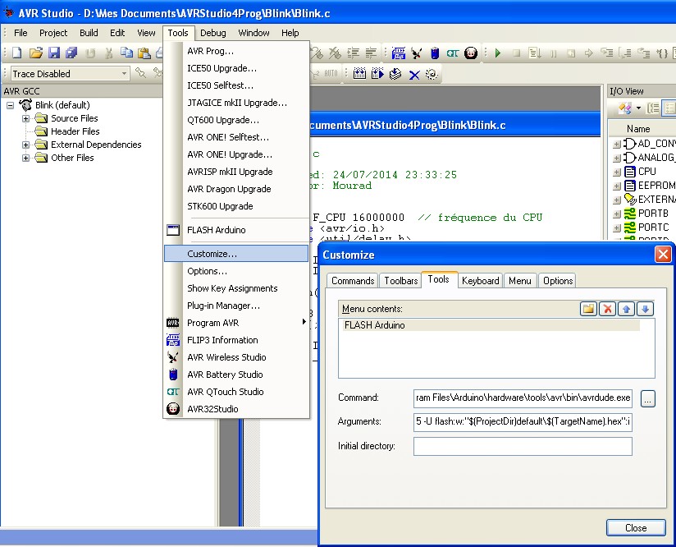This screenshot has height=547, width=676.
Task: Select FLIP3 Information in the Tools menu
Action: pos(236,340)
